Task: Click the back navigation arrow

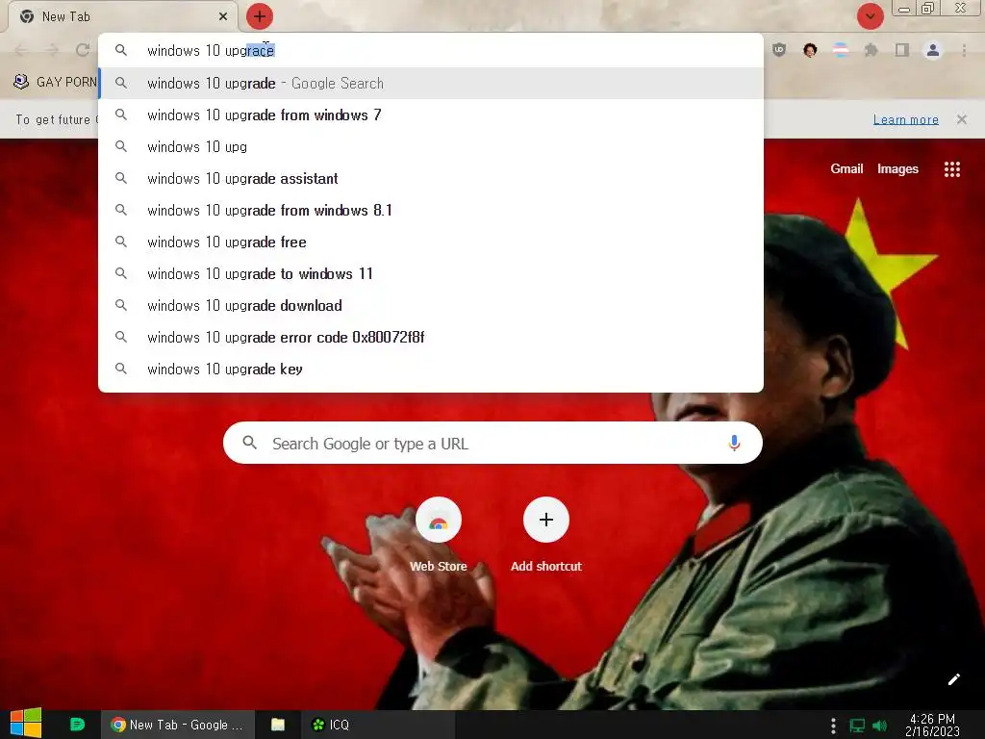Action: [x=21, y=50]
